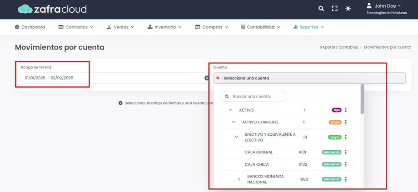Click the info icon beside the hint message
Screen dimensions: 418x192
[120, 103]
